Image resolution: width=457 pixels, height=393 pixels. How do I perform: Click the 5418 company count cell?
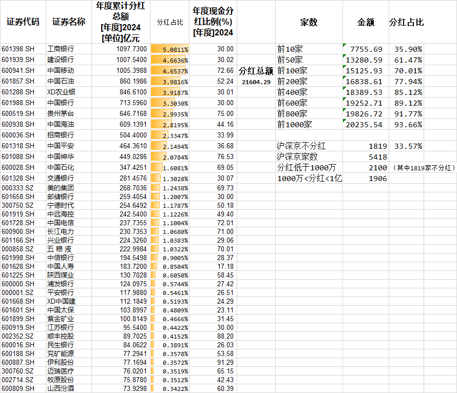point(377,157)
